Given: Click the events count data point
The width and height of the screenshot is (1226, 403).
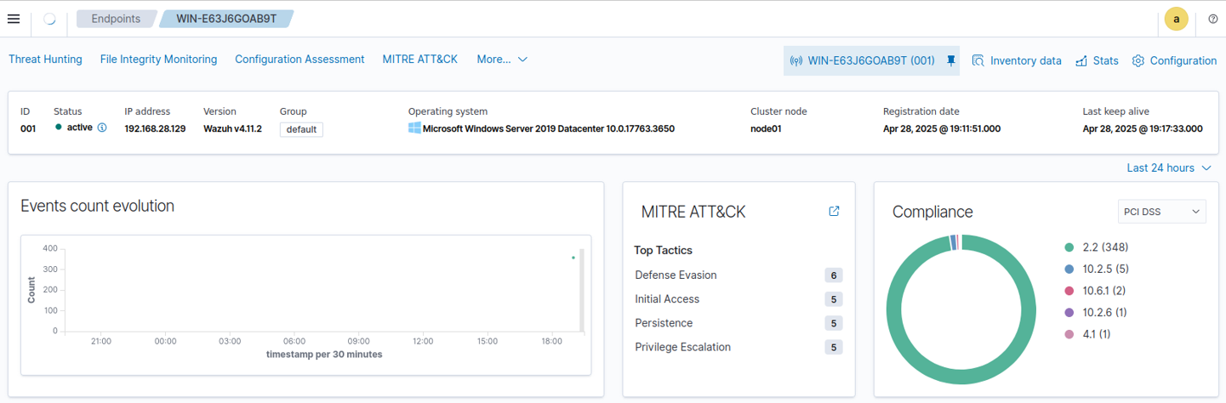Looking at the screenshot, I should 573,257.
